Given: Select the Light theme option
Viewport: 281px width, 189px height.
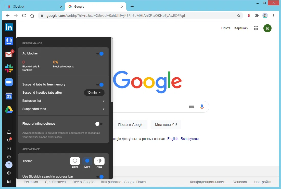Looking at the screenshot, I should (75, 161).
